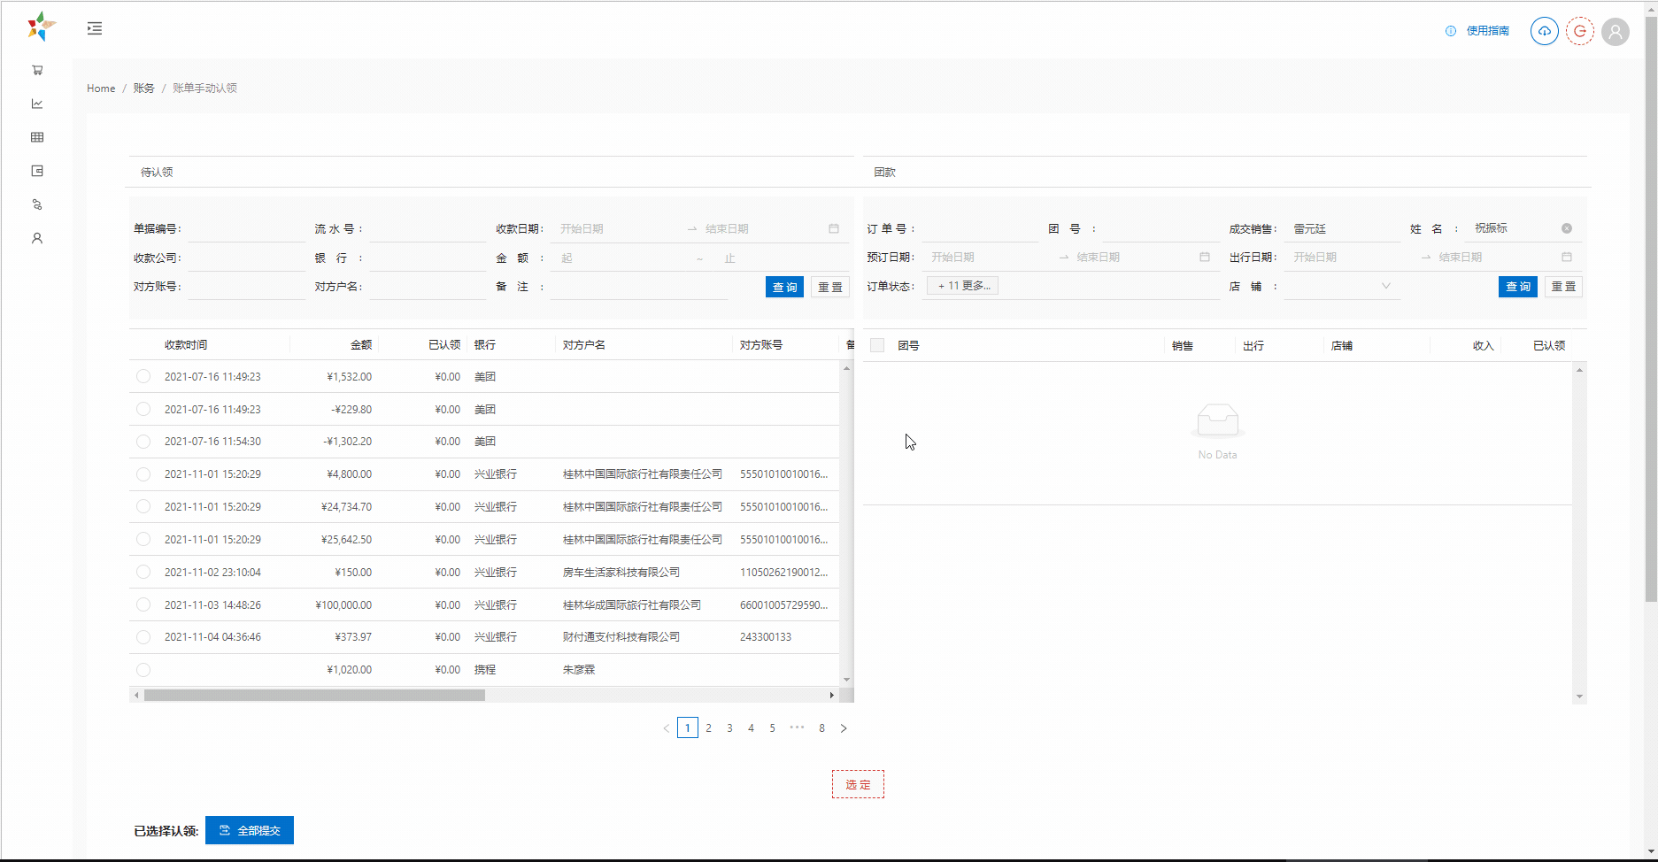Click the user profile sidebar icon
Screen dimensions: 1658x862
tap(37, 238)
